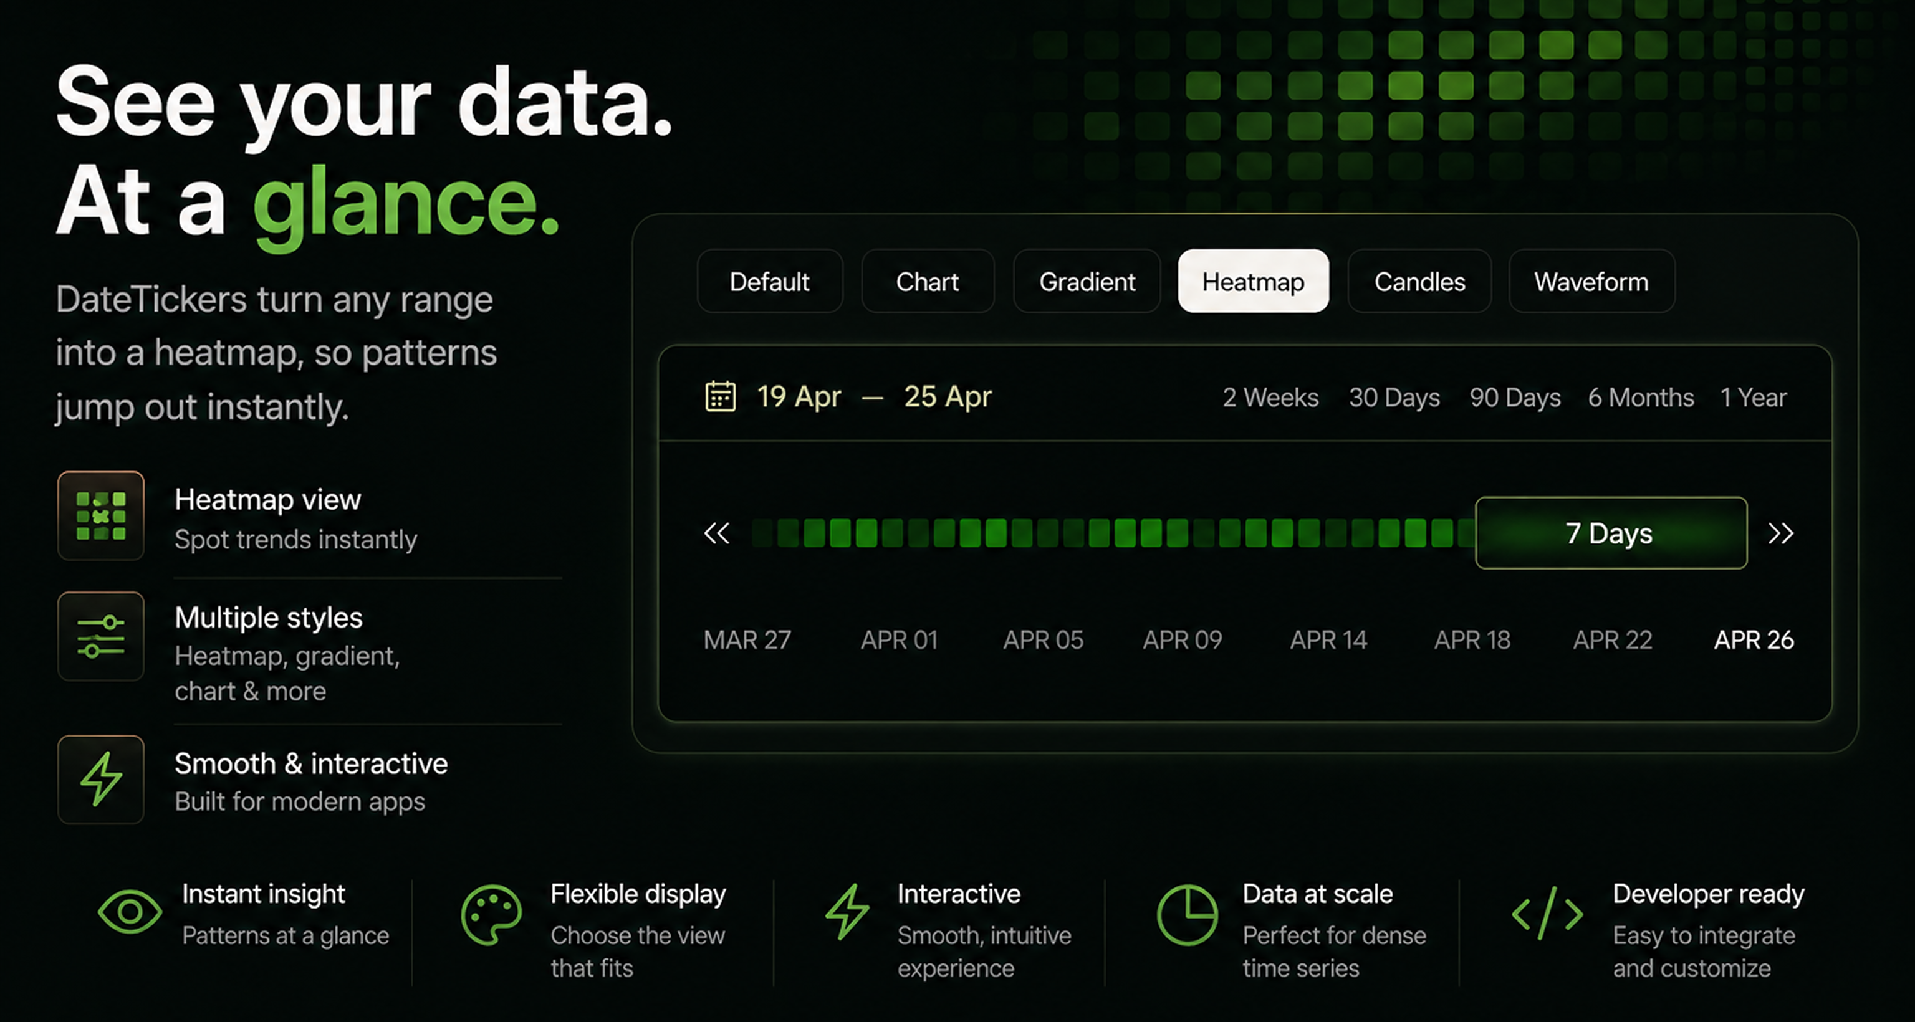Click the MAR 27 axis label
Image resolution: width=1915 pixels, height=1022 pixels.
click(x=747, y=640)
